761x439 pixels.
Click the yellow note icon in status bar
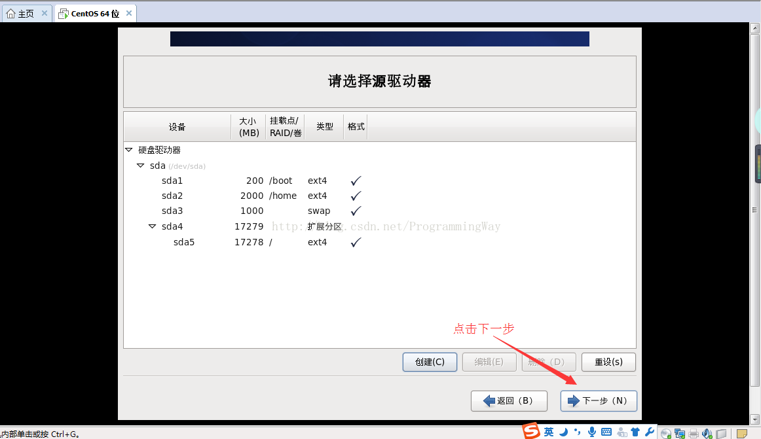coord(741,433)
